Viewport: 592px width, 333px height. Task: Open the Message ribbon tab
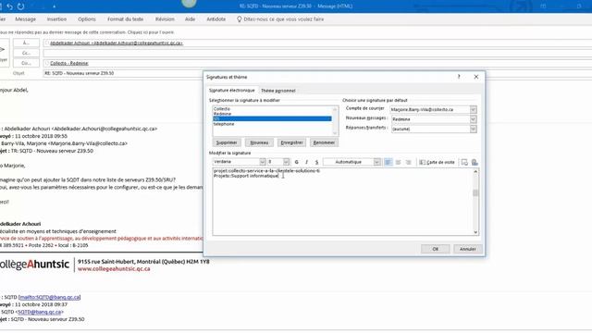(x=25, y=19)
